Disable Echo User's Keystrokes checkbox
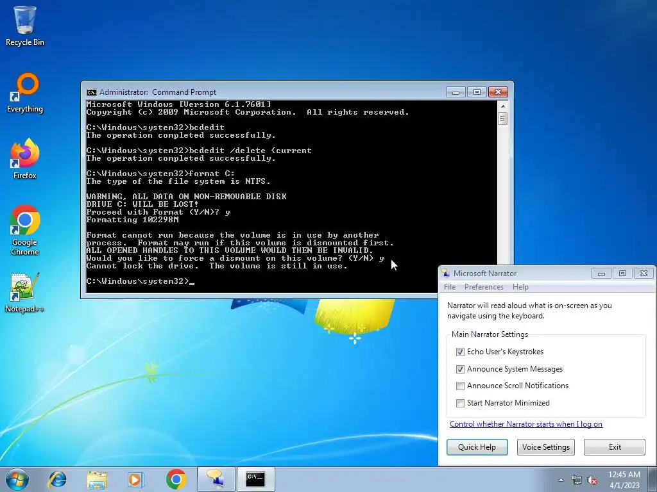The height and width of the screenshot is (492, 657). pos(460,352)
